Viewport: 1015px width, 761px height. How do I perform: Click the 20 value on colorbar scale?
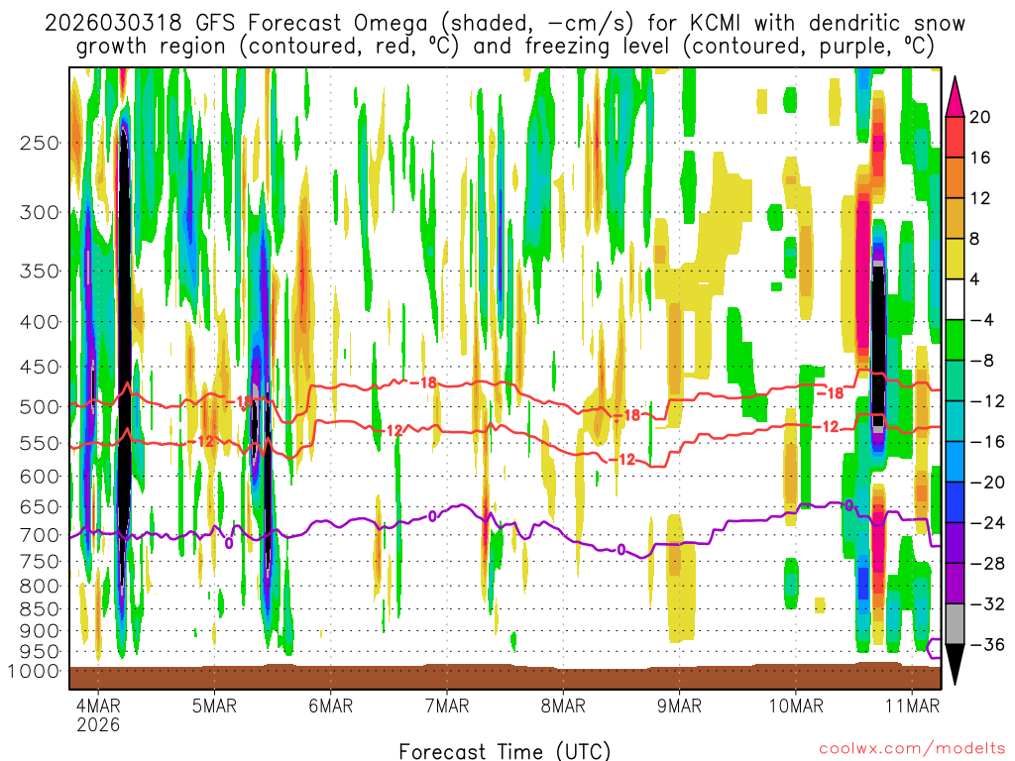[980, 117]
